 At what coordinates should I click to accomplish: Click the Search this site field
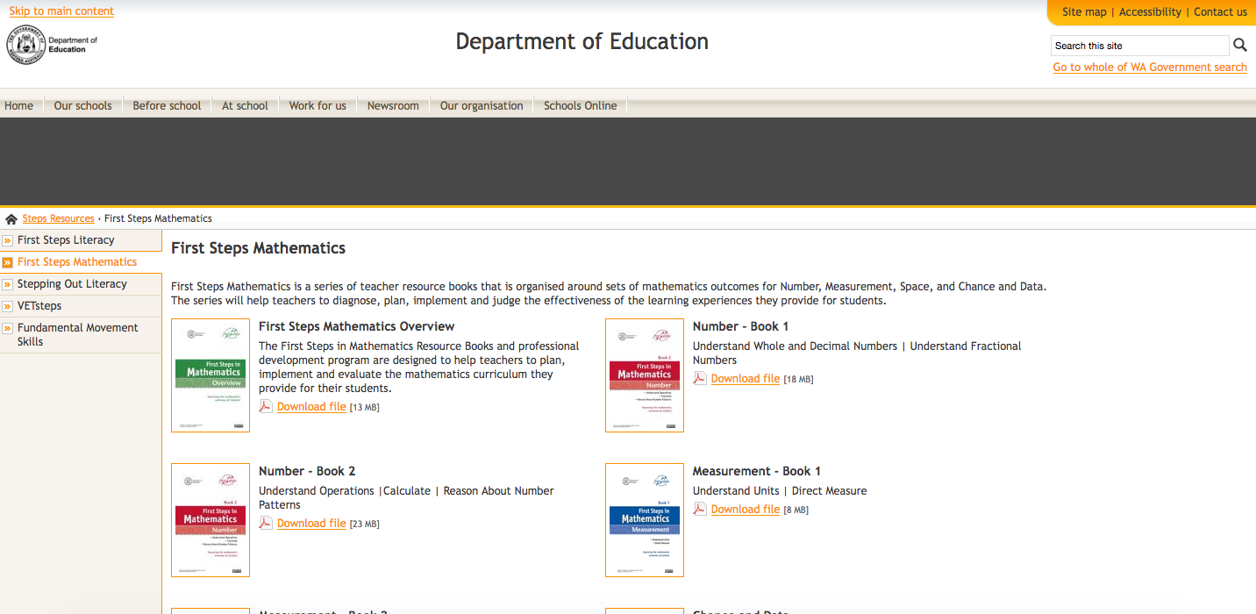(1140, 46)
